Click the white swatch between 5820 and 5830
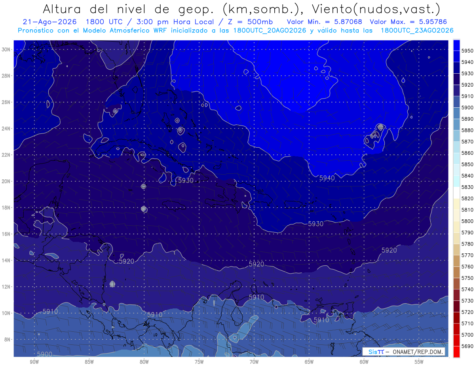Image resolution: width=475 pixels, height=367 pixels. pyautogui.click(x=456, y=192)
